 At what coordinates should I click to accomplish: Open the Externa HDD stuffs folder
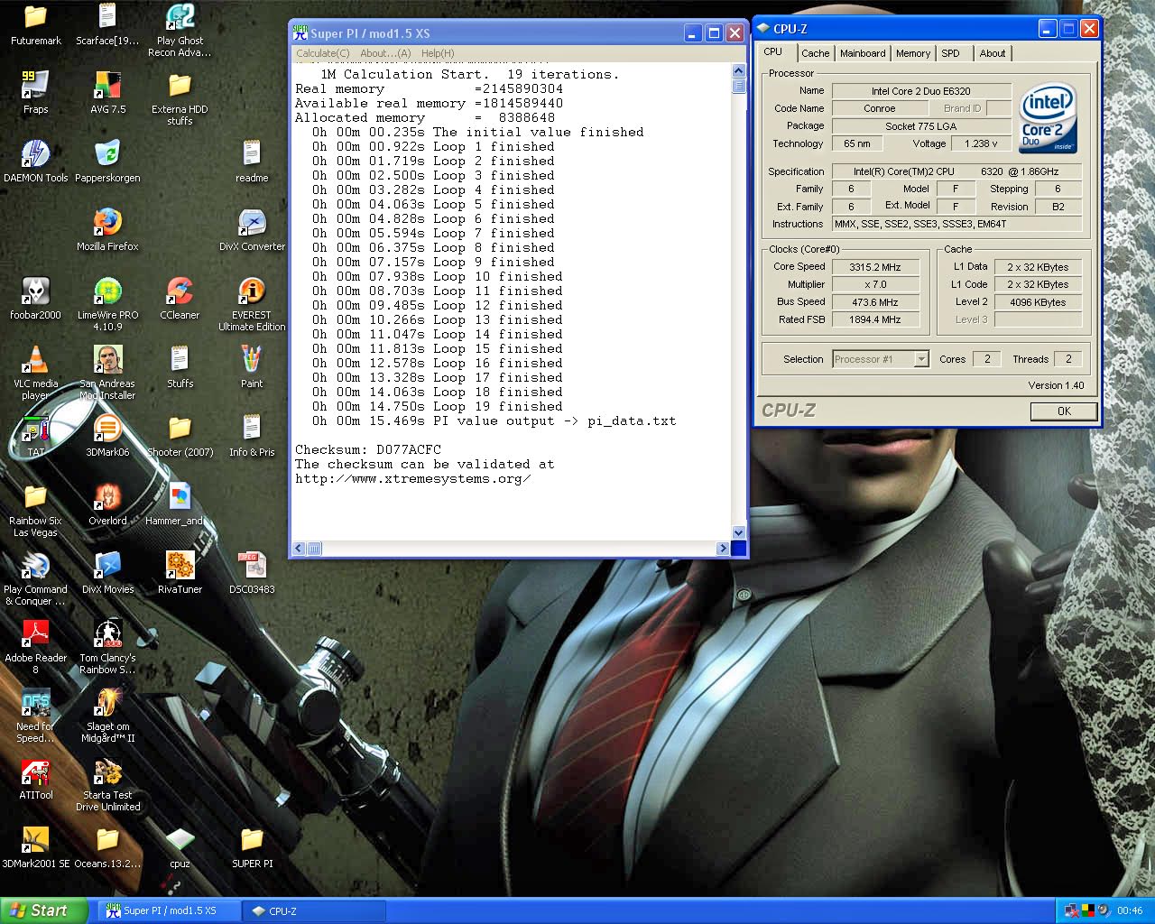coord(180,86)
